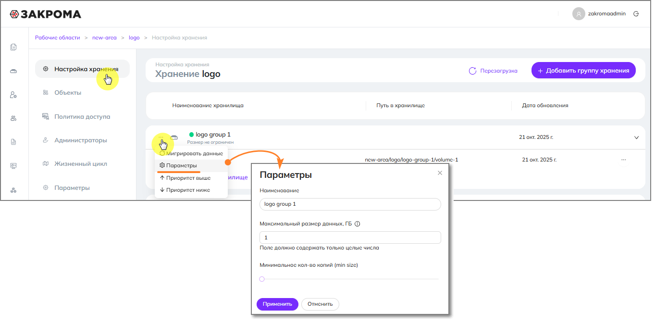Image resolution: width=655 pixels, height=324 pixels.
Task: Click the info icon beside maximum data size
Action: 357,224
